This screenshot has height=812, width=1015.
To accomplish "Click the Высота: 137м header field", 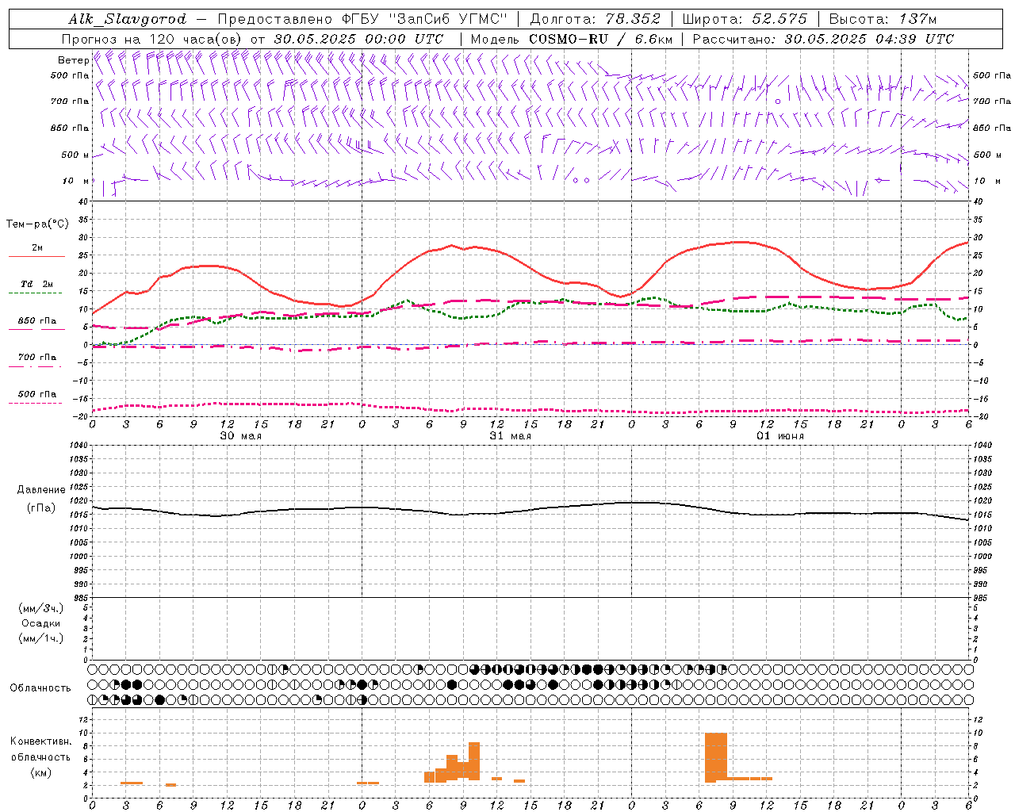I will [883, 19].
